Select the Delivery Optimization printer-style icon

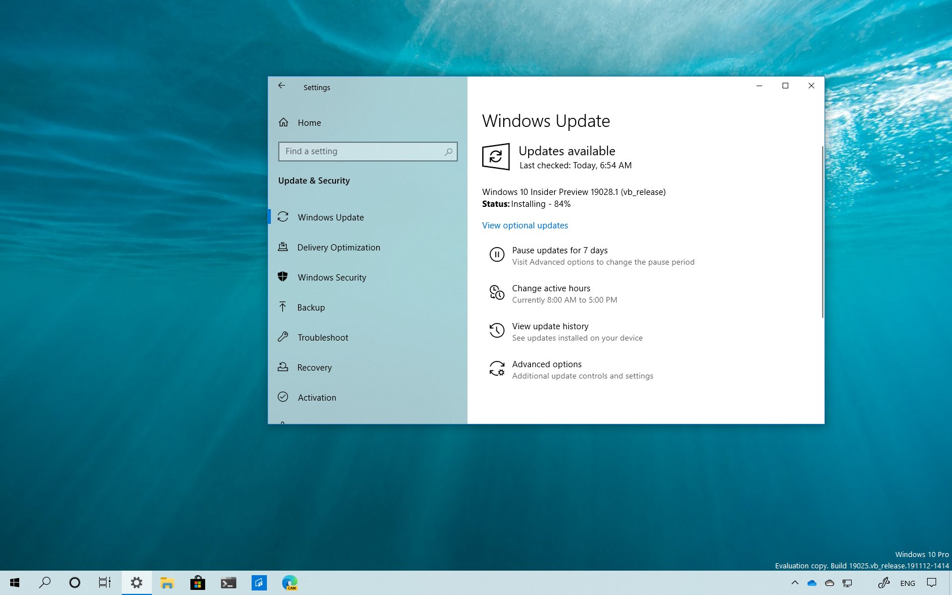(x=284, y=246)
